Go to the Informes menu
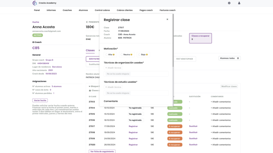This screenshot has width=273, height=153. 51,10
